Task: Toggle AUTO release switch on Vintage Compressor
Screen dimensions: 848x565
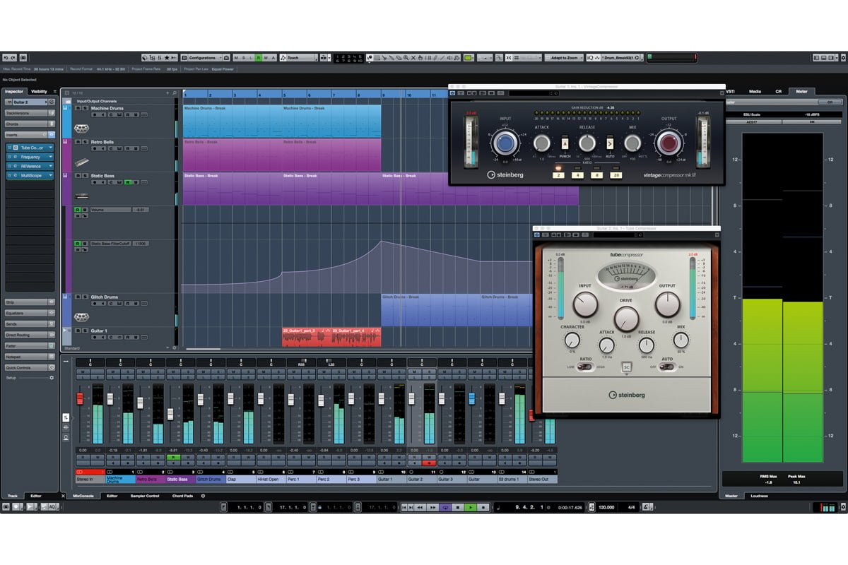Action: click(x=610, y=145)
